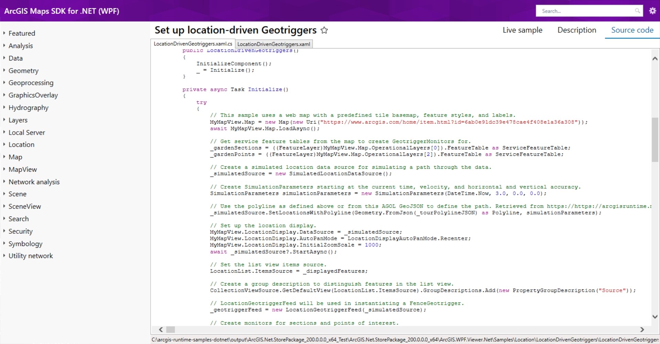The height and width of the screenshot is (344, 660).
Task: Switch to the Description tab
Action: pyautogui.click(x=577, y=30)
